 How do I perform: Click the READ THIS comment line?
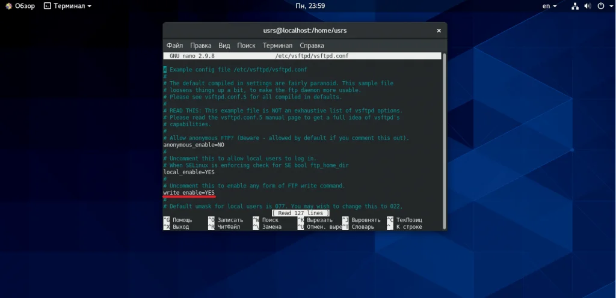click(x=283, y=111)
